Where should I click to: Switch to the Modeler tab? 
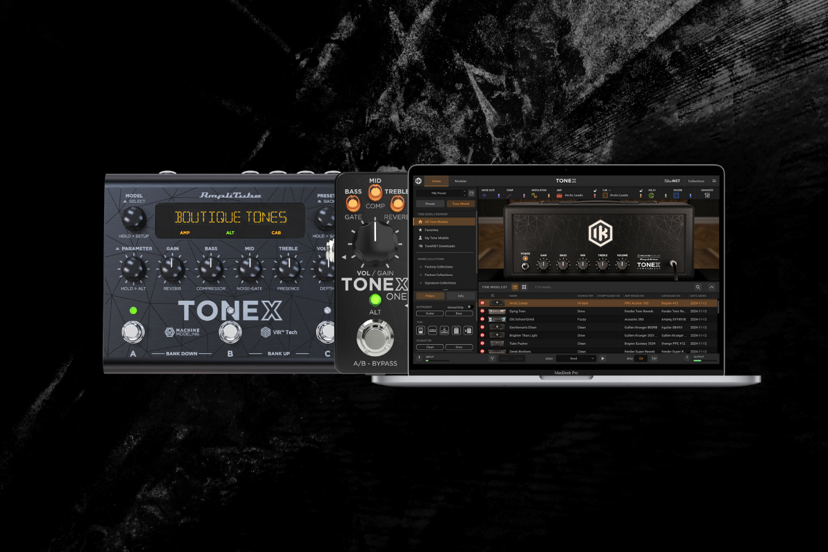click(x=460, y=181)
